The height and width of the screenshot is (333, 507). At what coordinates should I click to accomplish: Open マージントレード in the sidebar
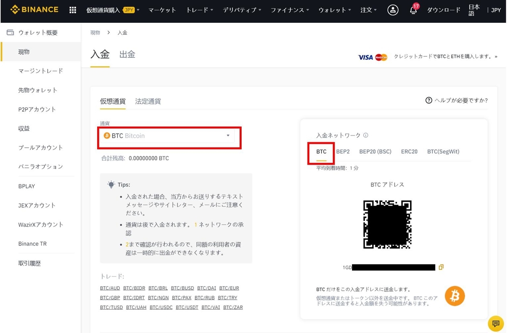[x=41, y=71]
